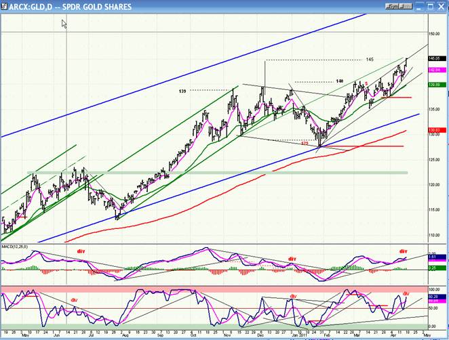Click the Jan 2011 label on date axis
This screenshot has width=449, height=340.
(299, 335)
